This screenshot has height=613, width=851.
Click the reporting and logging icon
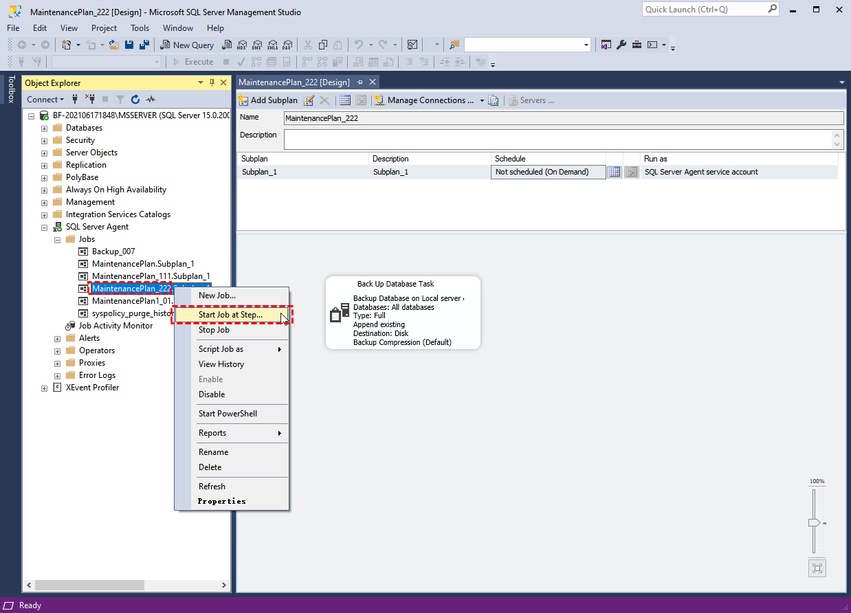pyautogui.click(x=493, y=100)
